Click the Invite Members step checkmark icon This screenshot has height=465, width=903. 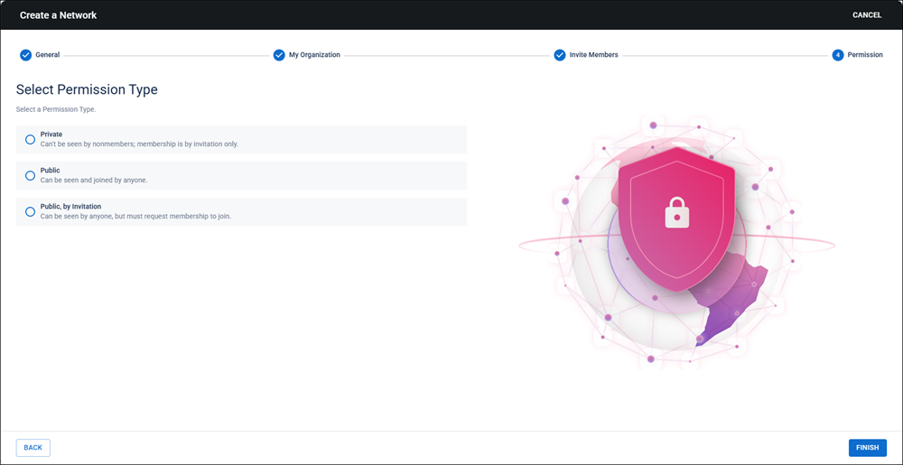pos(560,55)
